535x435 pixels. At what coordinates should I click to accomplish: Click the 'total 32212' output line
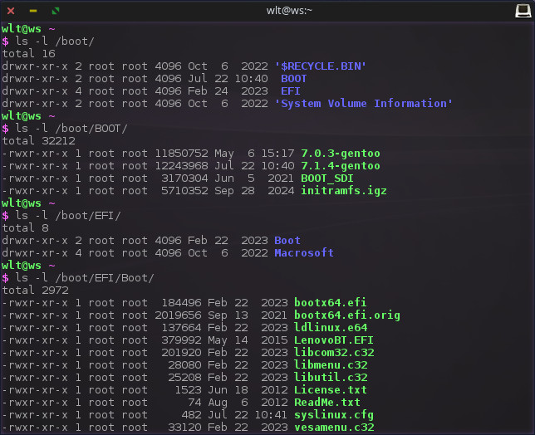(x=38, y=141)
